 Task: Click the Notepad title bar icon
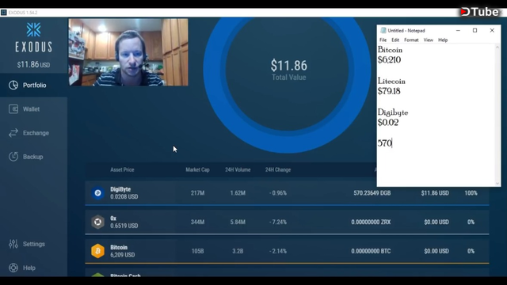point(383,30)
